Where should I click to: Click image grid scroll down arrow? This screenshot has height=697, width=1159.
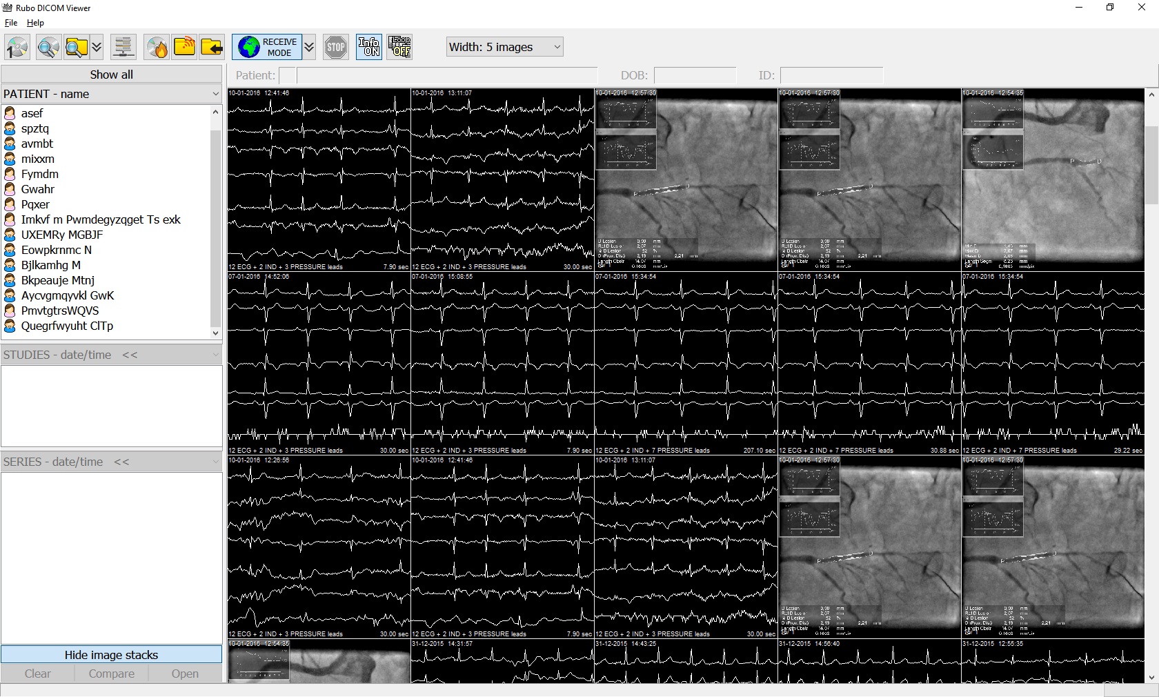click(x=1151, y=678)
